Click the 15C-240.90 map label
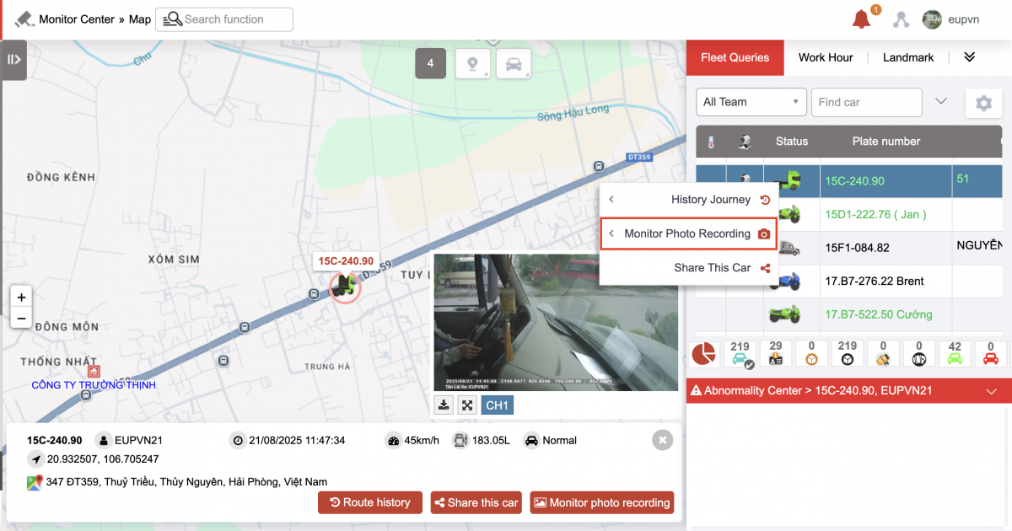The height and width of the screenshot is (531, 1012). click(346, 261)
